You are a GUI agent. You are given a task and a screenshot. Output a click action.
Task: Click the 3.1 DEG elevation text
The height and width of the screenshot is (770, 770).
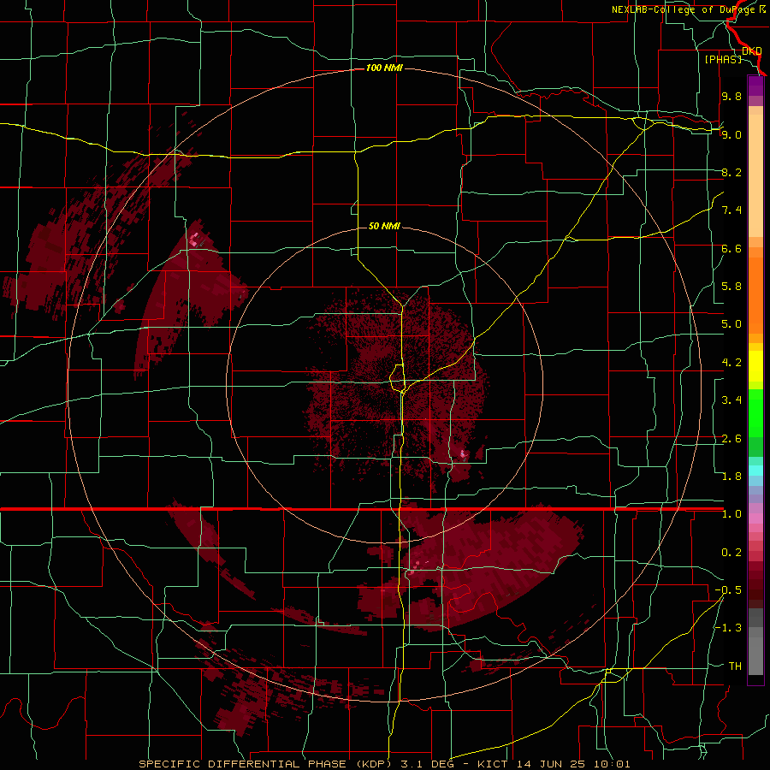tap(428, 764)
